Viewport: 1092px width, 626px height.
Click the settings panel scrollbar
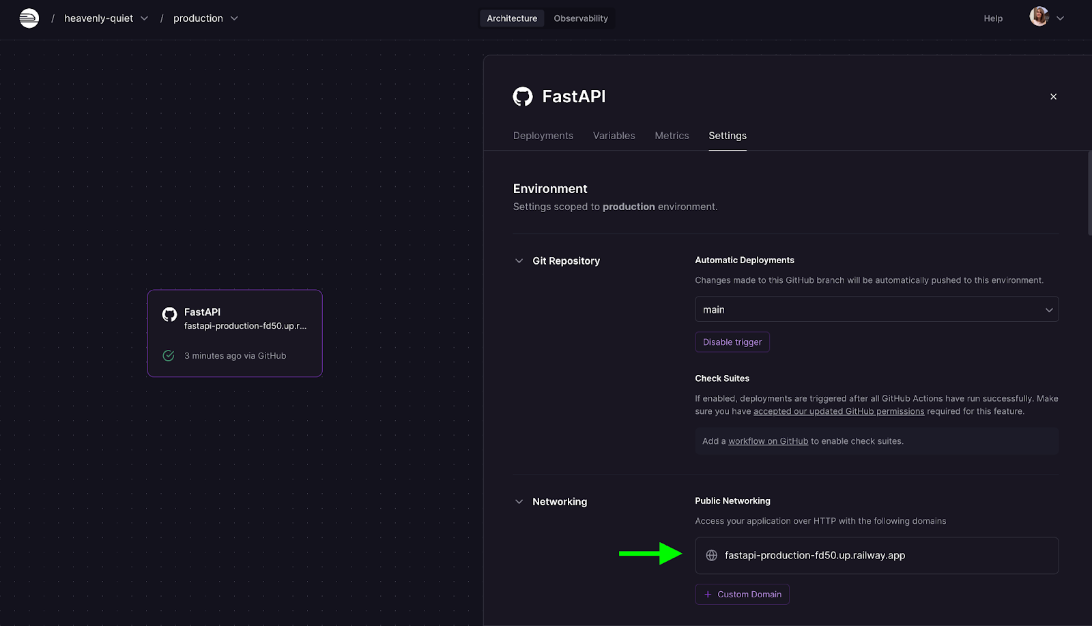pos(1089,193)
